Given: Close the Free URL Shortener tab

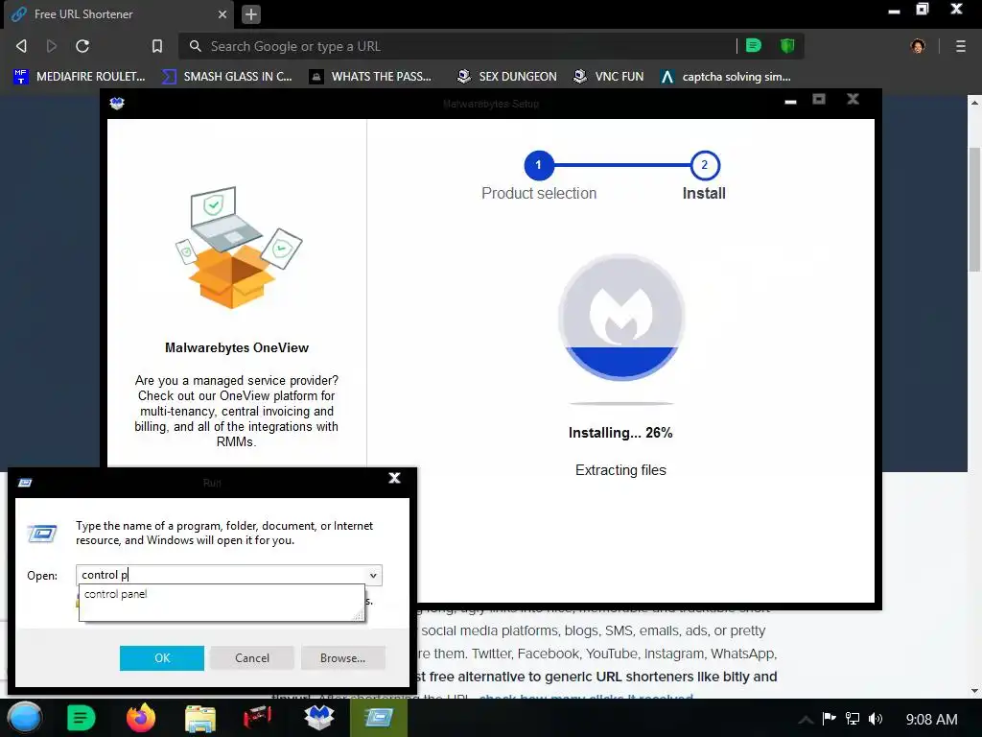Looking at the screenshot, I should 222,13.
